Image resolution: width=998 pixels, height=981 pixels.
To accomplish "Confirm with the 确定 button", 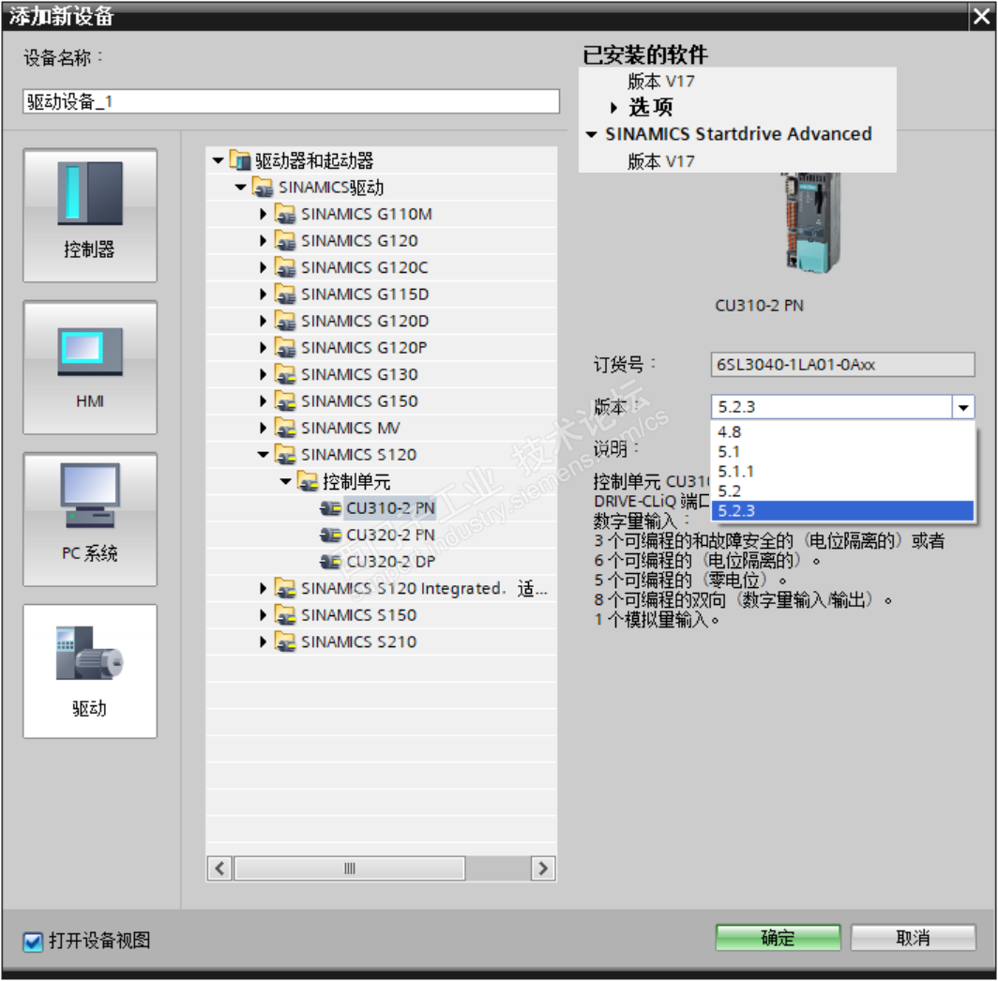I will point(778,938).
